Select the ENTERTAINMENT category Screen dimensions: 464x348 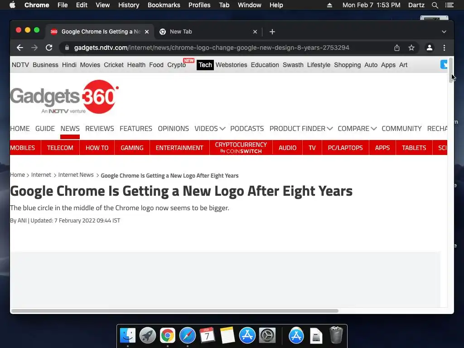click(179, 148)
